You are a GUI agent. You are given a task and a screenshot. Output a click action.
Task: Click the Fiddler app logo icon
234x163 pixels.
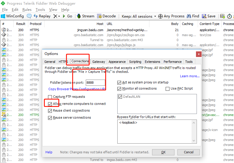(3, 3)
